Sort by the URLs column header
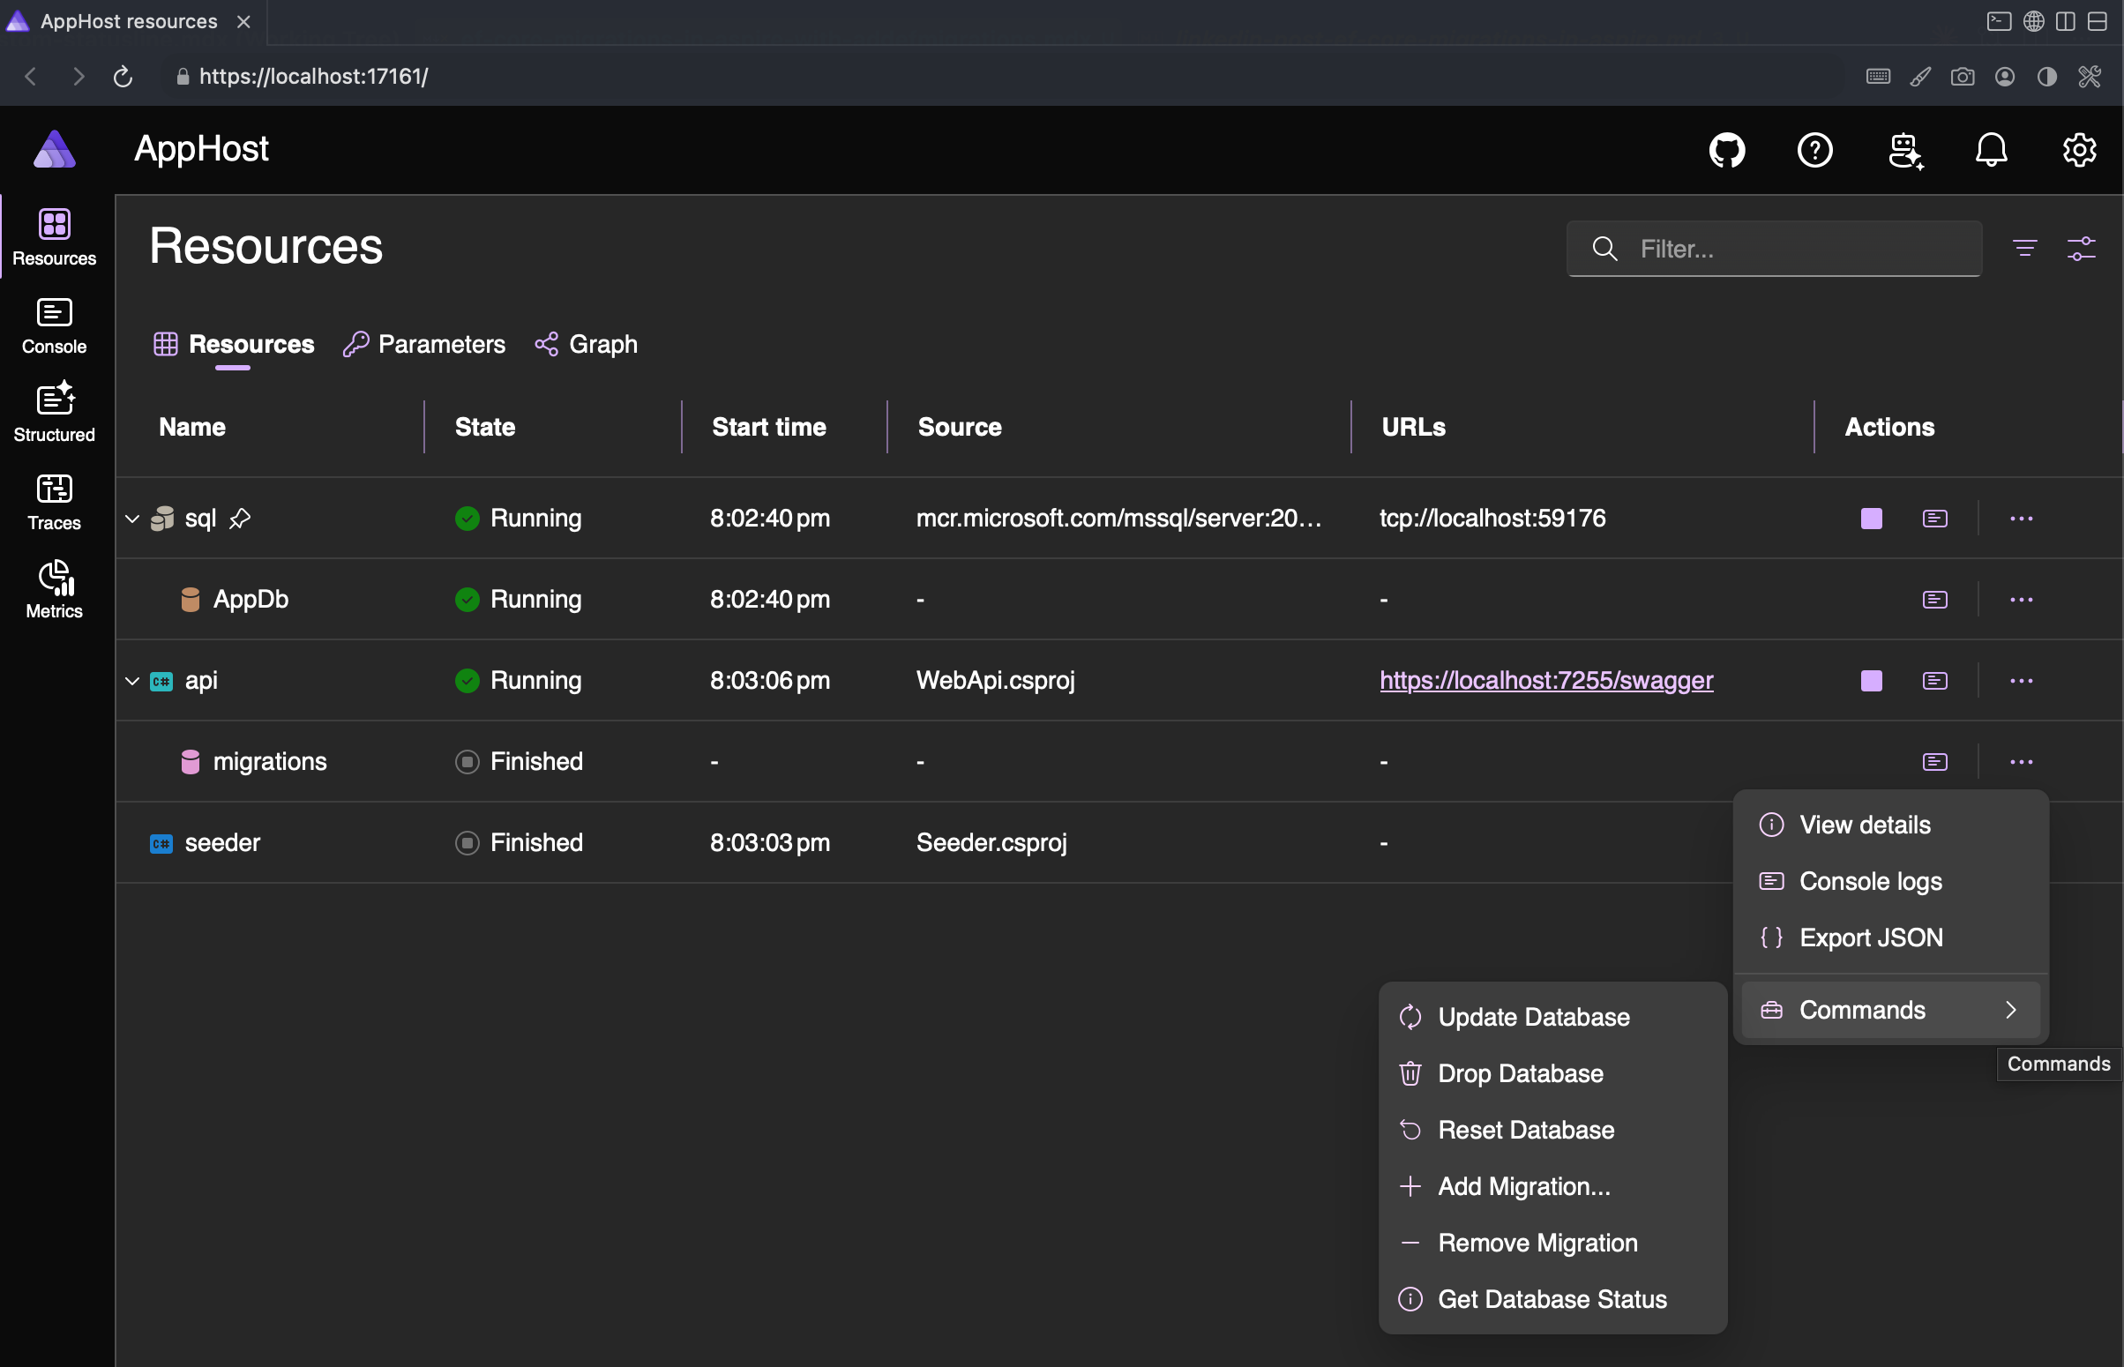Viewport: 2124px width, 1367px height. 1413,427
